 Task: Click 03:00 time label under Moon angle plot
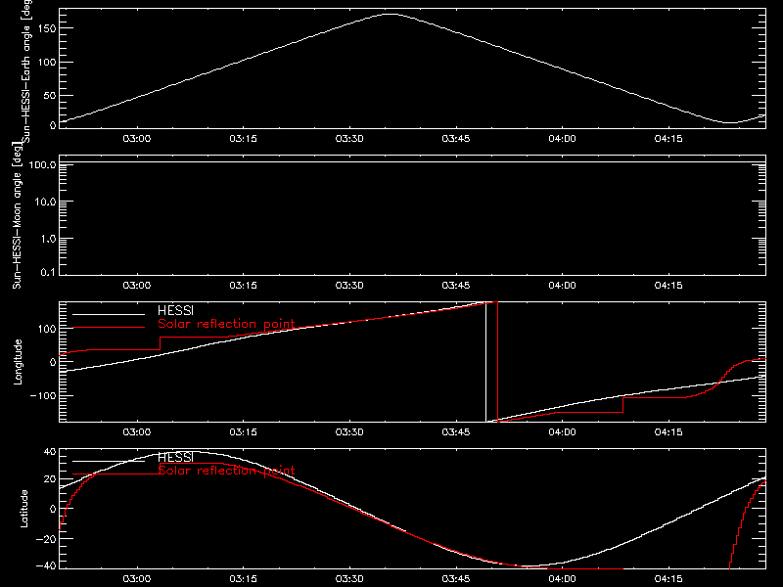[x=137, y=286]
